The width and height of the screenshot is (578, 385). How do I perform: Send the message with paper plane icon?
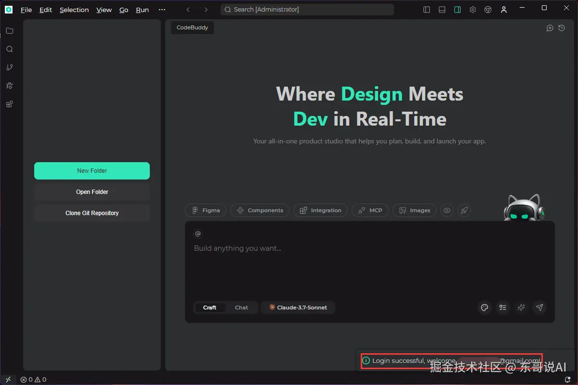[x=539, y=308]
